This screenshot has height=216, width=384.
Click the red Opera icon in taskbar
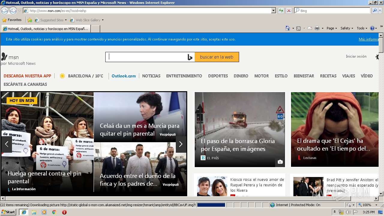pyautogui.click(x=64, y=212)
